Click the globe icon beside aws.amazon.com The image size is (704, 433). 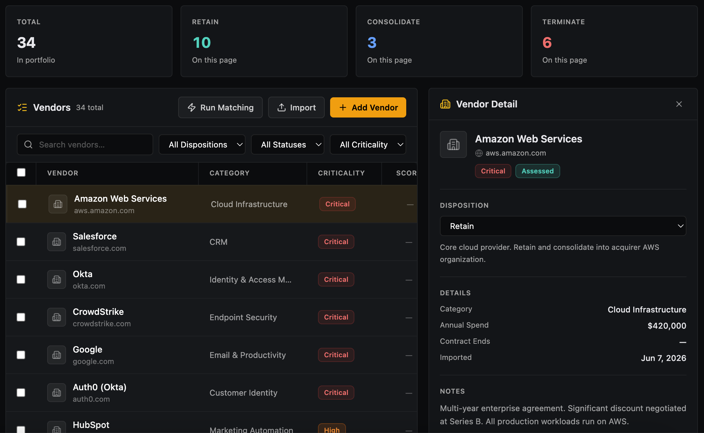479,153
